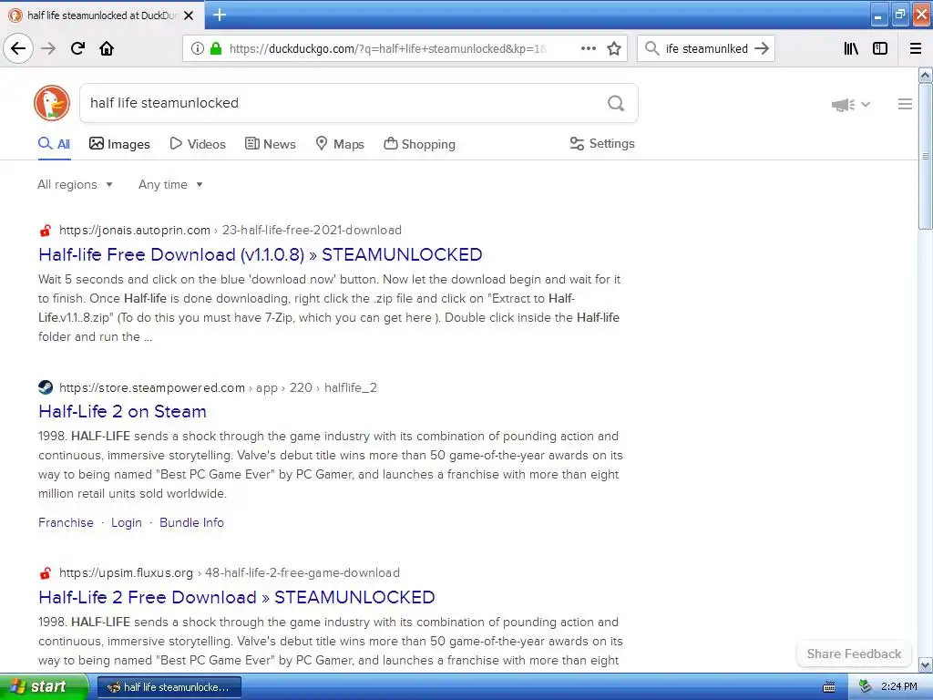The image size is (933, 700).
Task: Expand the All regions dropdown
Action: point(75,184)
